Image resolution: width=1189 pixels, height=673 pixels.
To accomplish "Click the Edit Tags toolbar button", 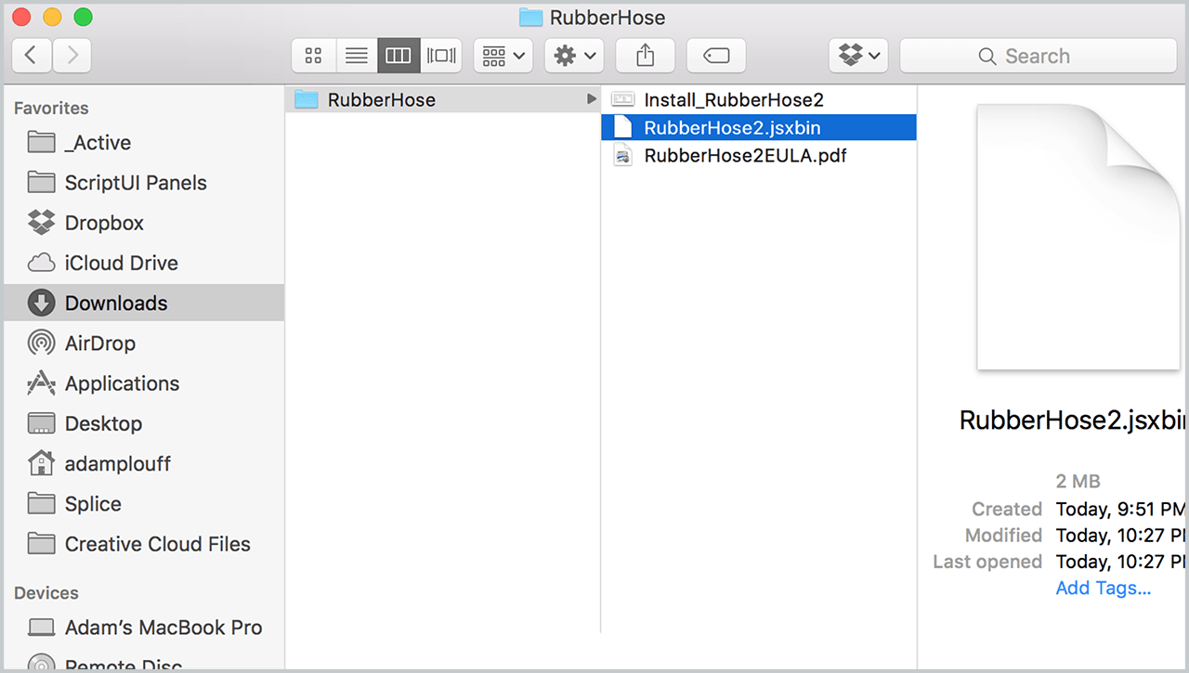I will pos(716,56).
